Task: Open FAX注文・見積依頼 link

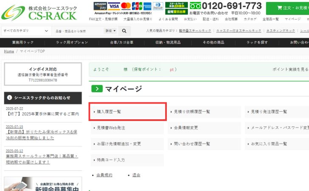Action: coord(103,19)
